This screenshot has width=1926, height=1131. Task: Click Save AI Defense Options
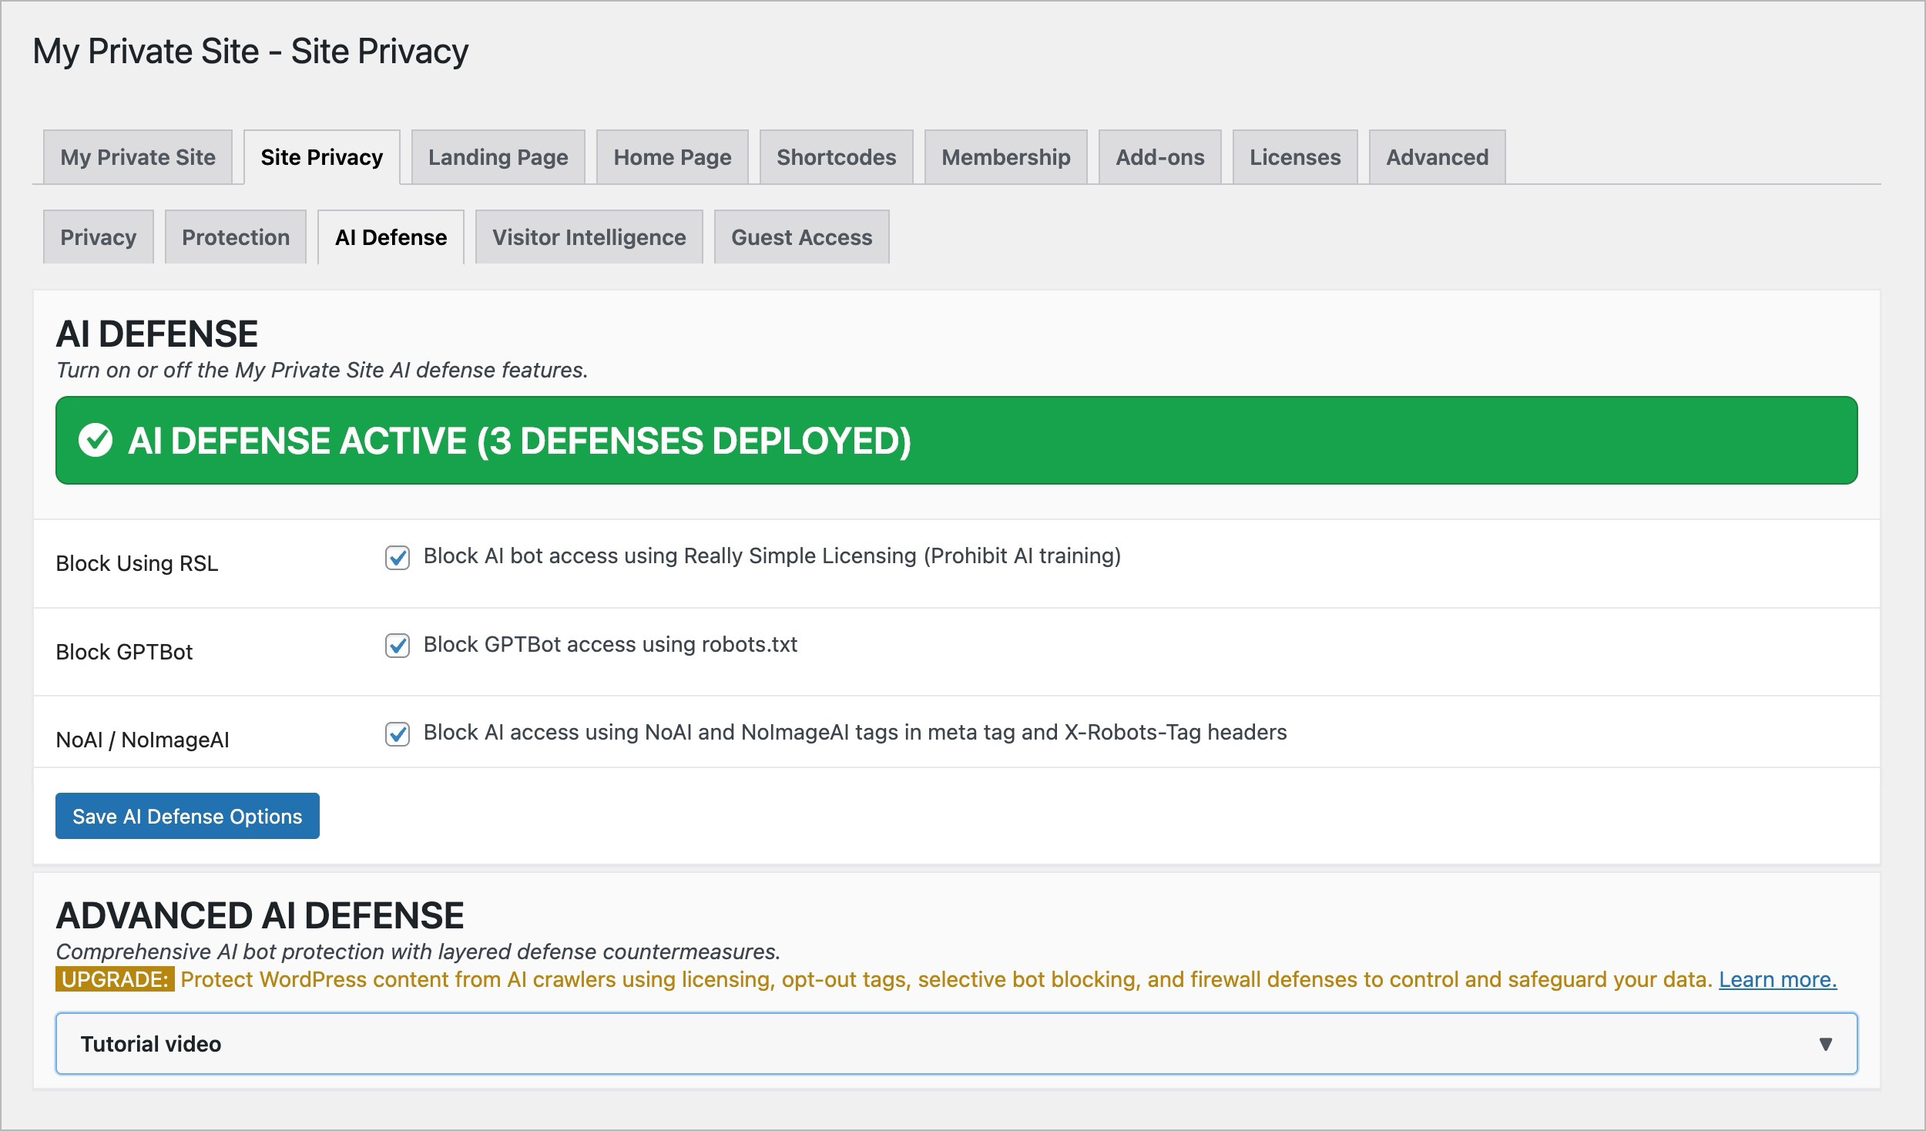tap(186, 816)
